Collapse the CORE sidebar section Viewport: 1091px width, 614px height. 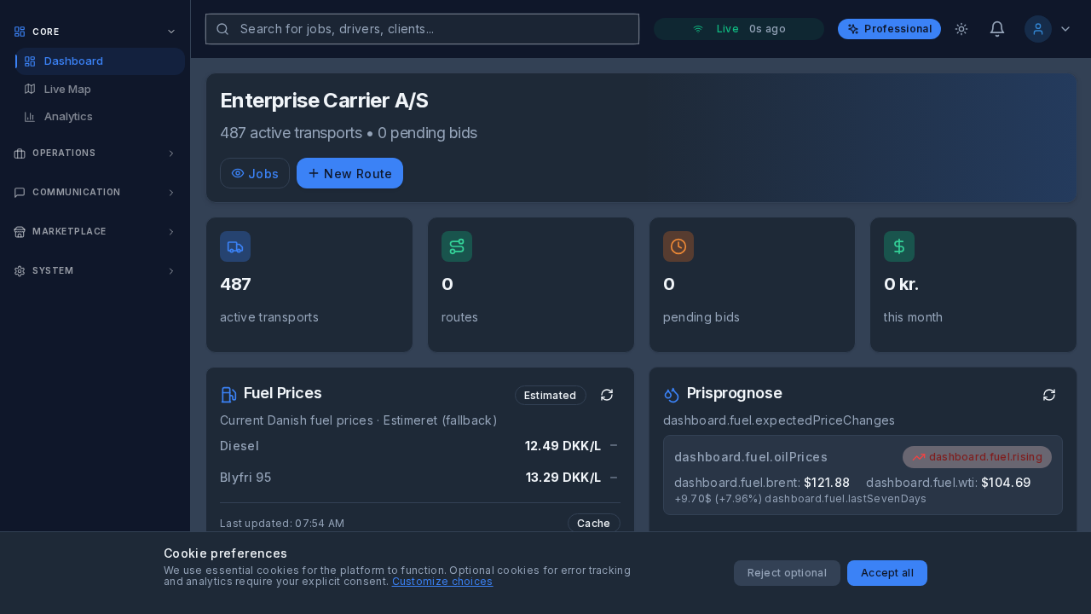(x=170, y=32)
